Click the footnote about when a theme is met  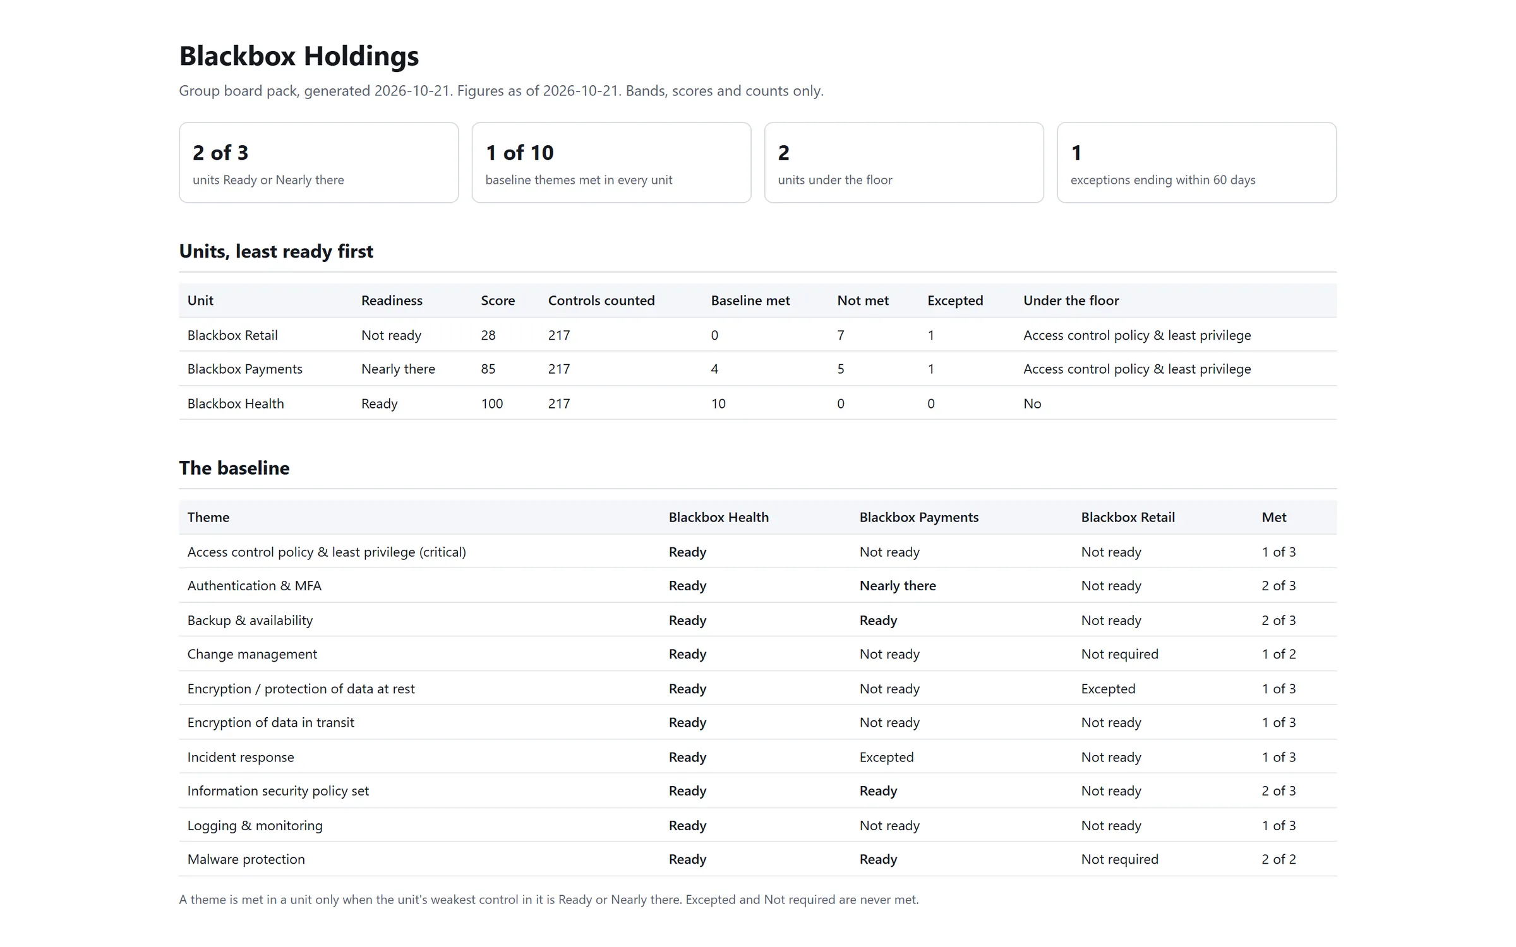(x=549, y=900)
